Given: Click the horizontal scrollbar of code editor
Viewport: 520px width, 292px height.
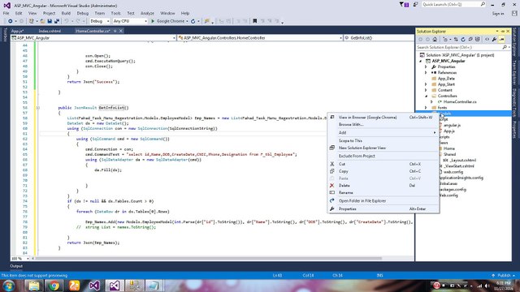Looking at the screenshot, I should [x=209, y=259].
